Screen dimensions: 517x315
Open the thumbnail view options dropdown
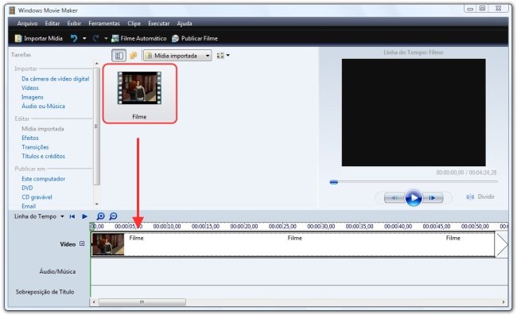(x=224, y=56)
